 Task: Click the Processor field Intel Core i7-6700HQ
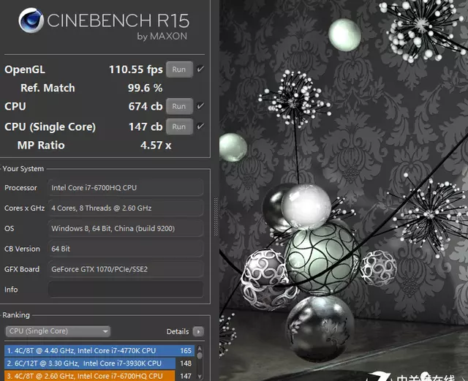(126, 187)
